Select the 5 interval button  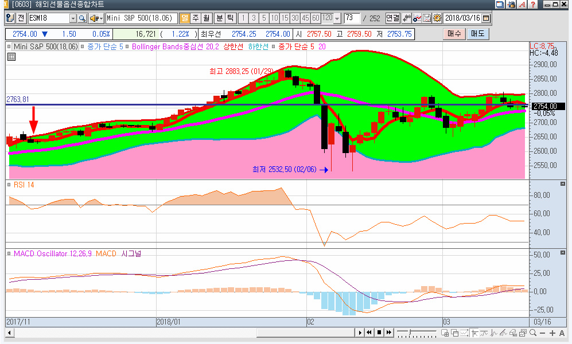pos(264,18)
